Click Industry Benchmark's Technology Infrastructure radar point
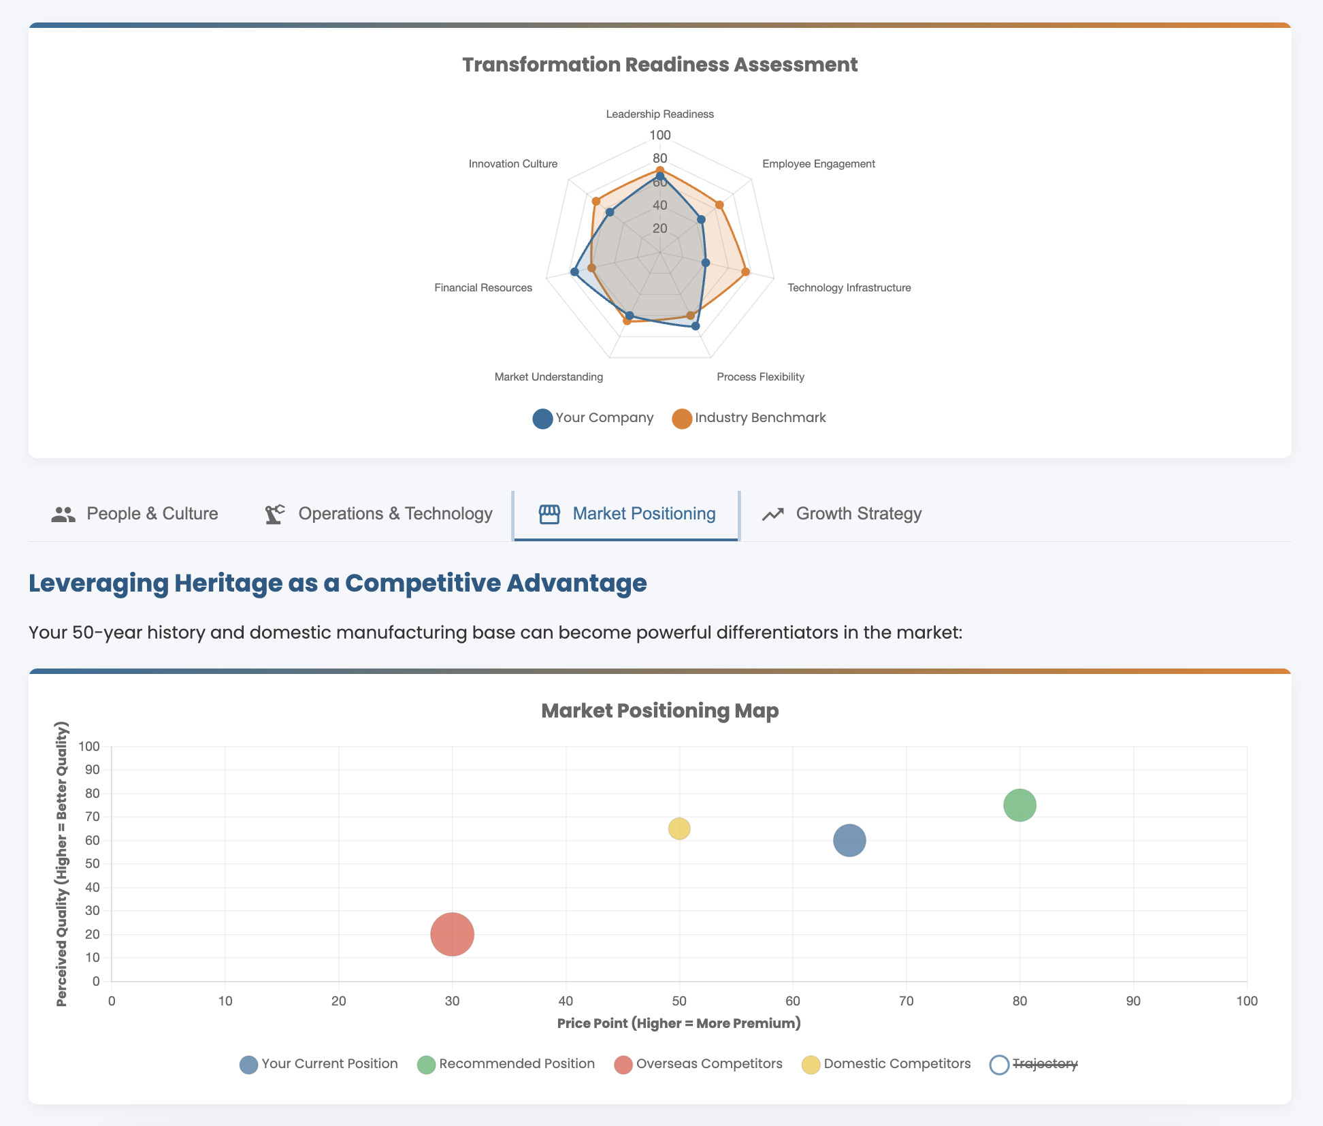The width and height of the screenshot is (1323, 1126). click(746, 272)
